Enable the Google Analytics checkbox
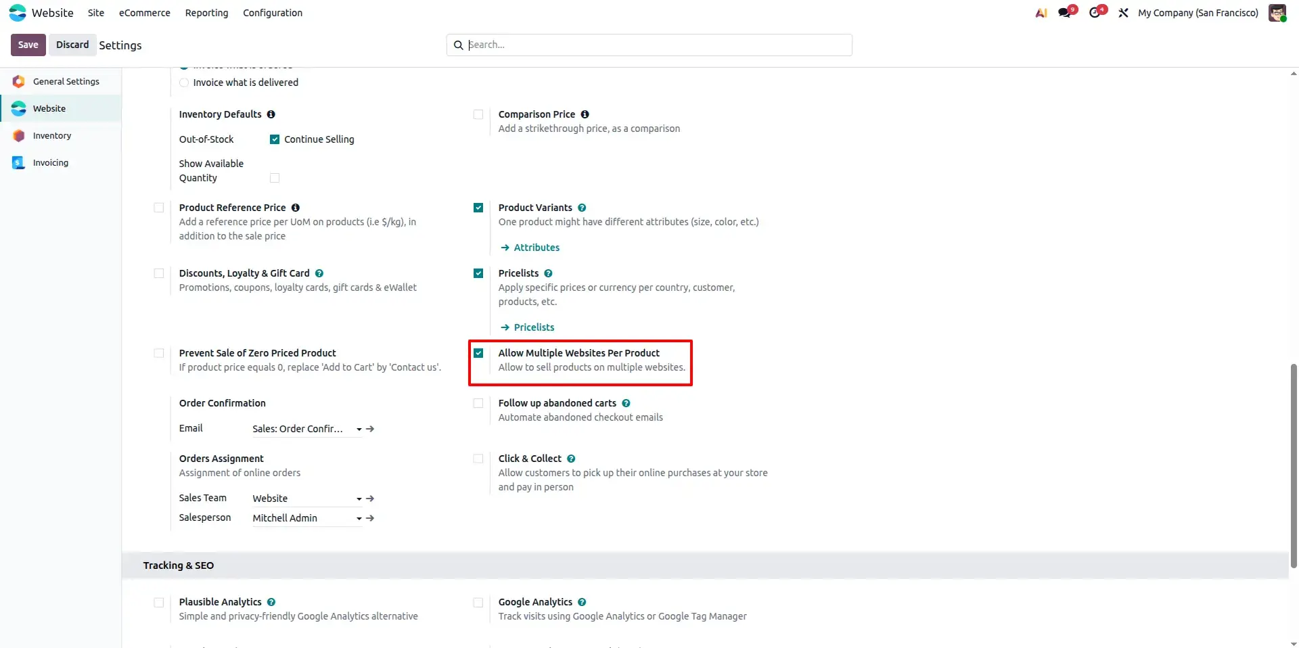 coord(478,602)
